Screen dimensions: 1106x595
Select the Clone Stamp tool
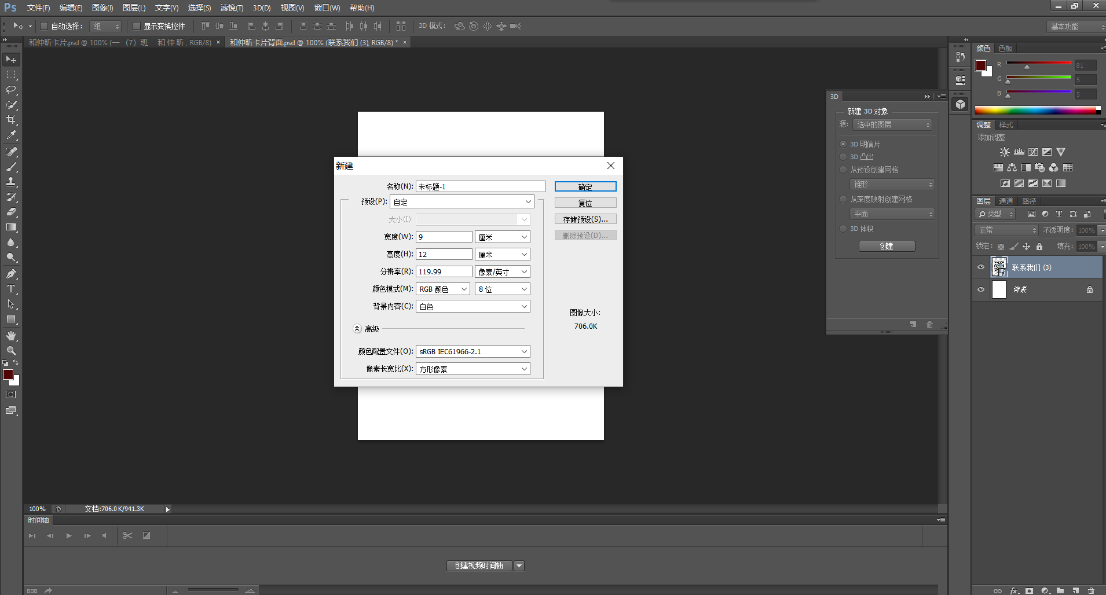11,182
